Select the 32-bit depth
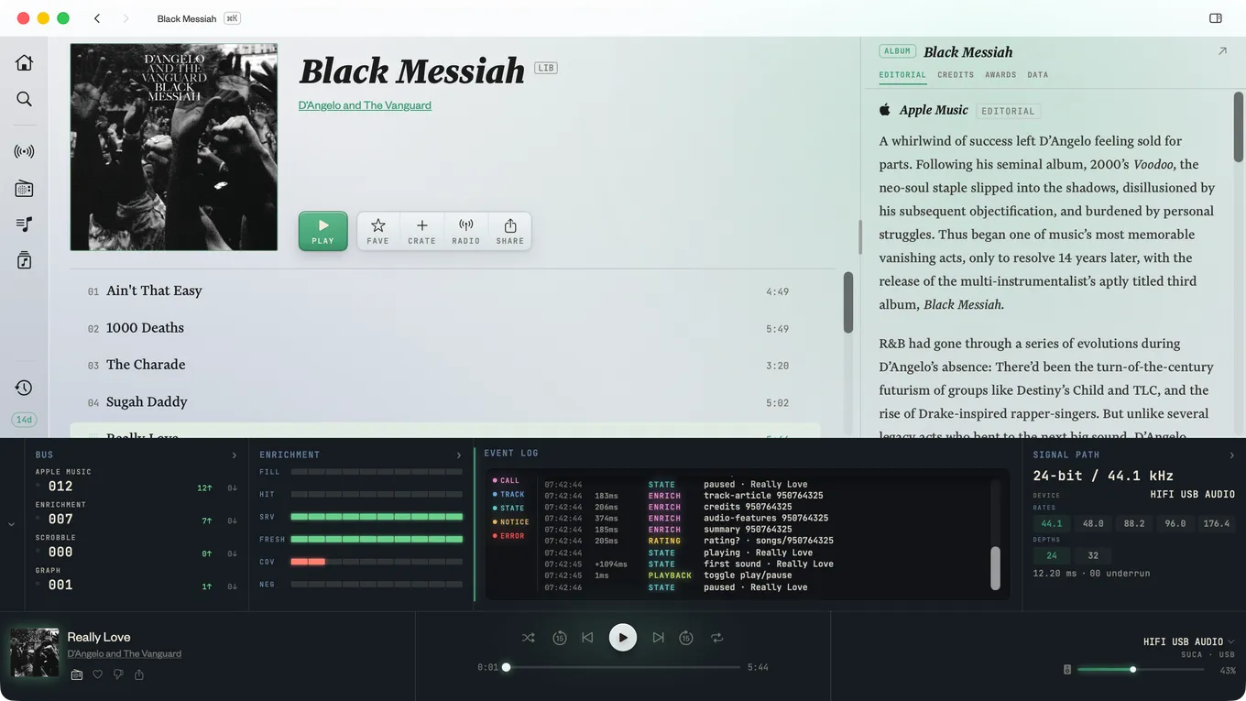1246x701 pixels. tap(1093, 555)
